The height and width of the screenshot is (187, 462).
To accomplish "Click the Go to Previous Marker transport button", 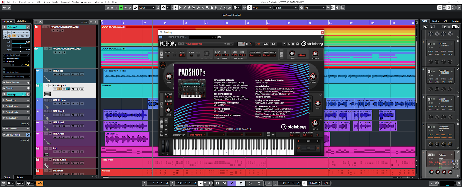I will click(x=217, y=183).
